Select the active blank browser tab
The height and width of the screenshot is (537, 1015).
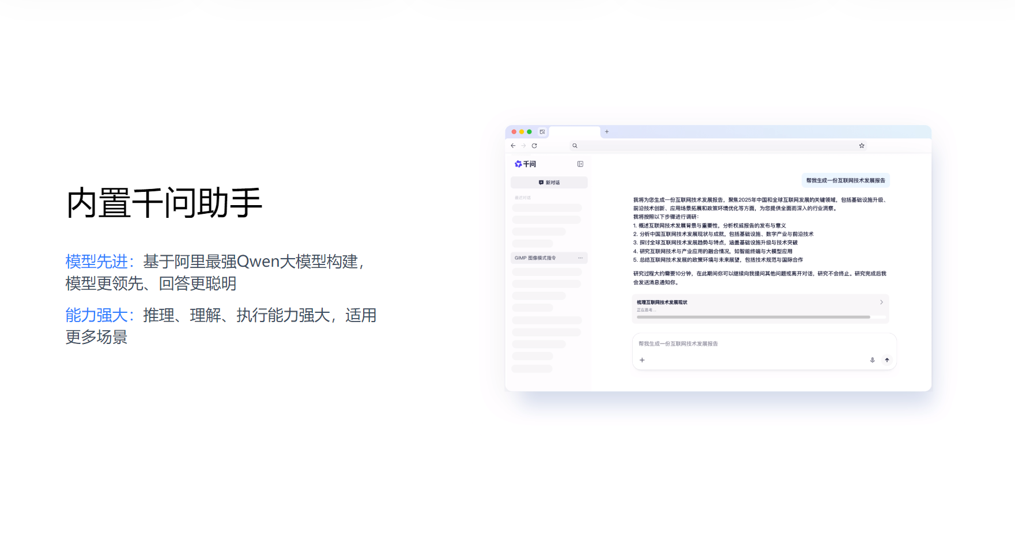coord(574,132)
